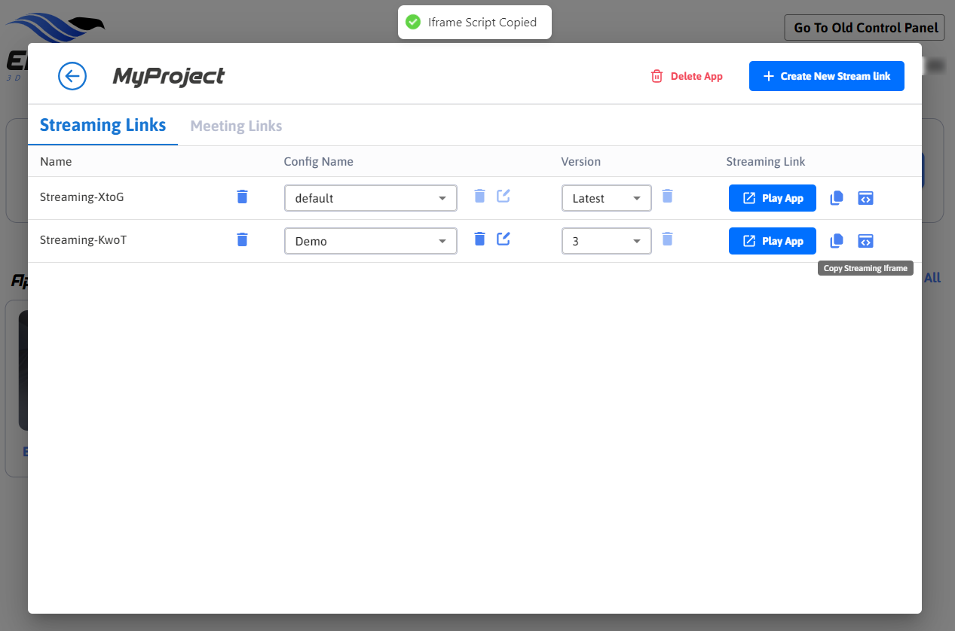Delete the Streaming-KwoT stream link
This screenshot has height=631, width=955.
pos(242,240)
